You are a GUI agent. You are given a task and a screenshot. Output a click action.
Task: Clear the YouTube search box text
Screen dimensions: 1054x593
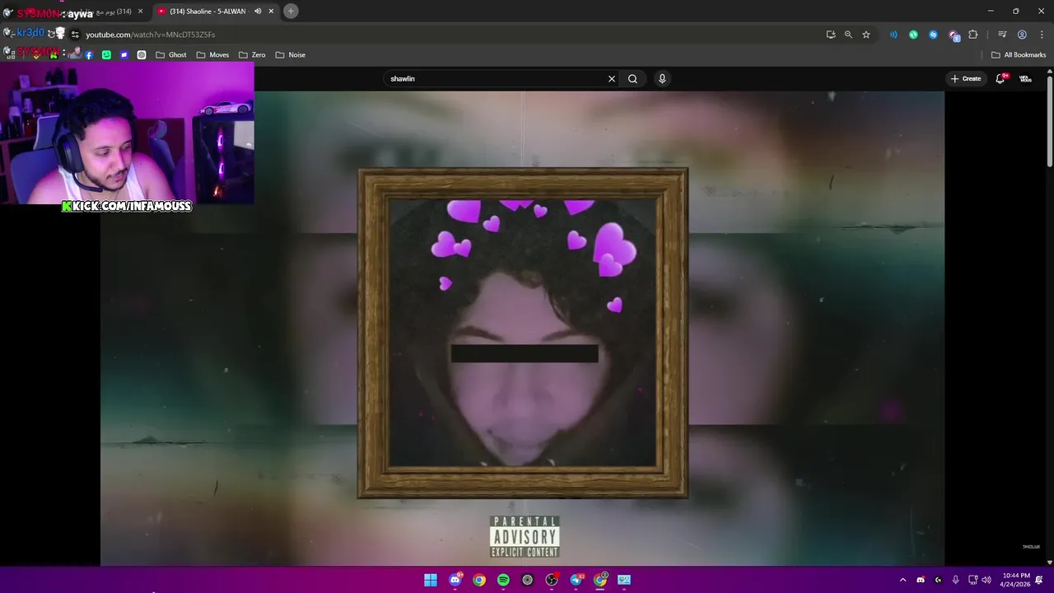tap(611, 79)
